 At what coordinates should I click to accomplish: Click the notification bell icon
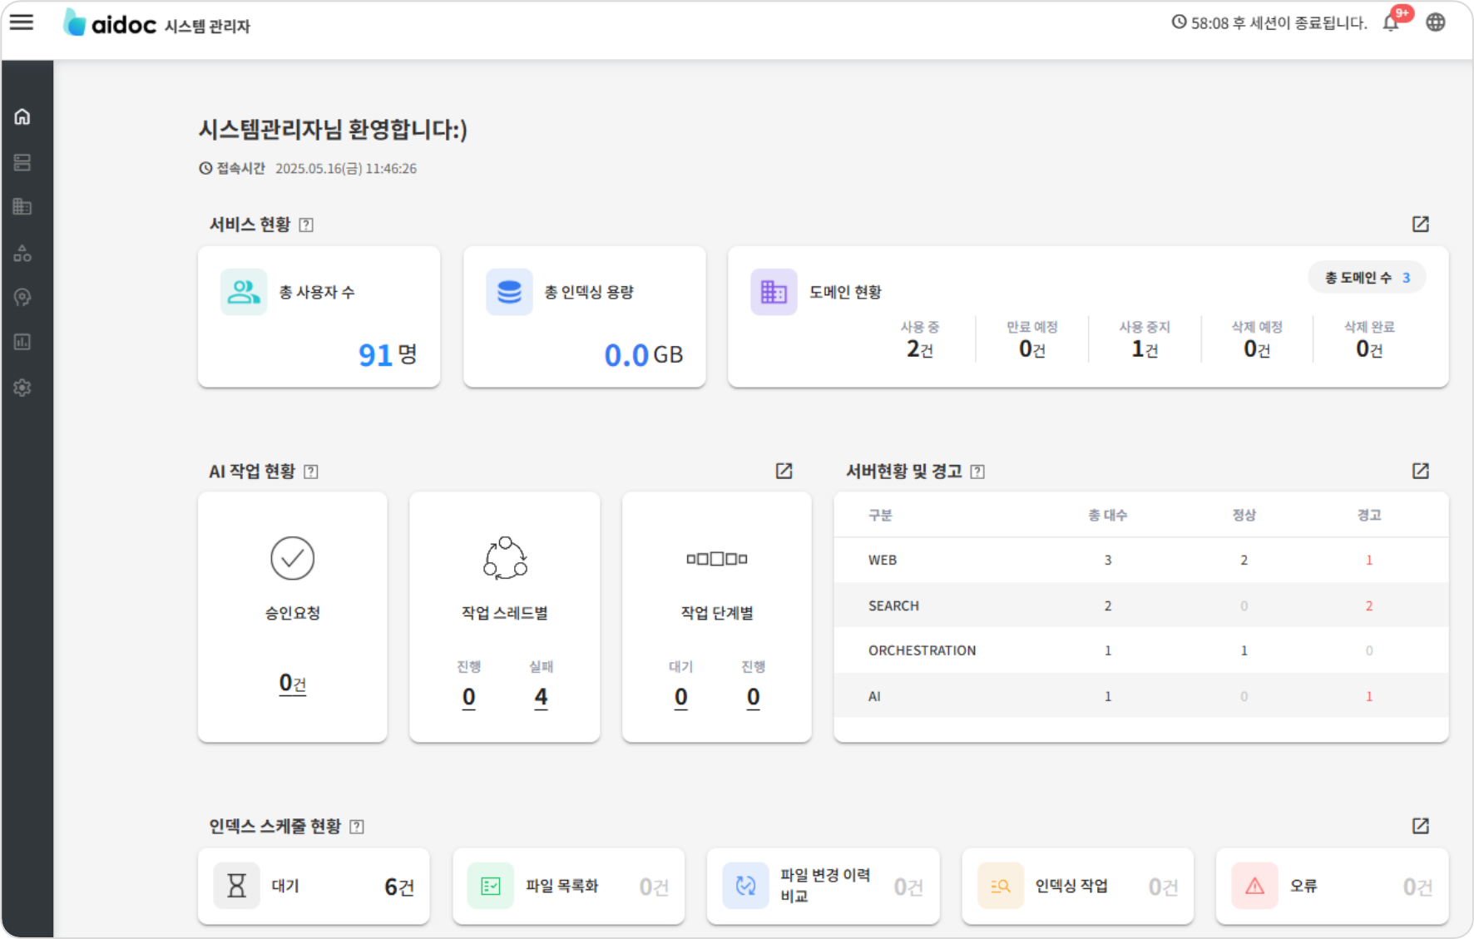point(1391,23)
